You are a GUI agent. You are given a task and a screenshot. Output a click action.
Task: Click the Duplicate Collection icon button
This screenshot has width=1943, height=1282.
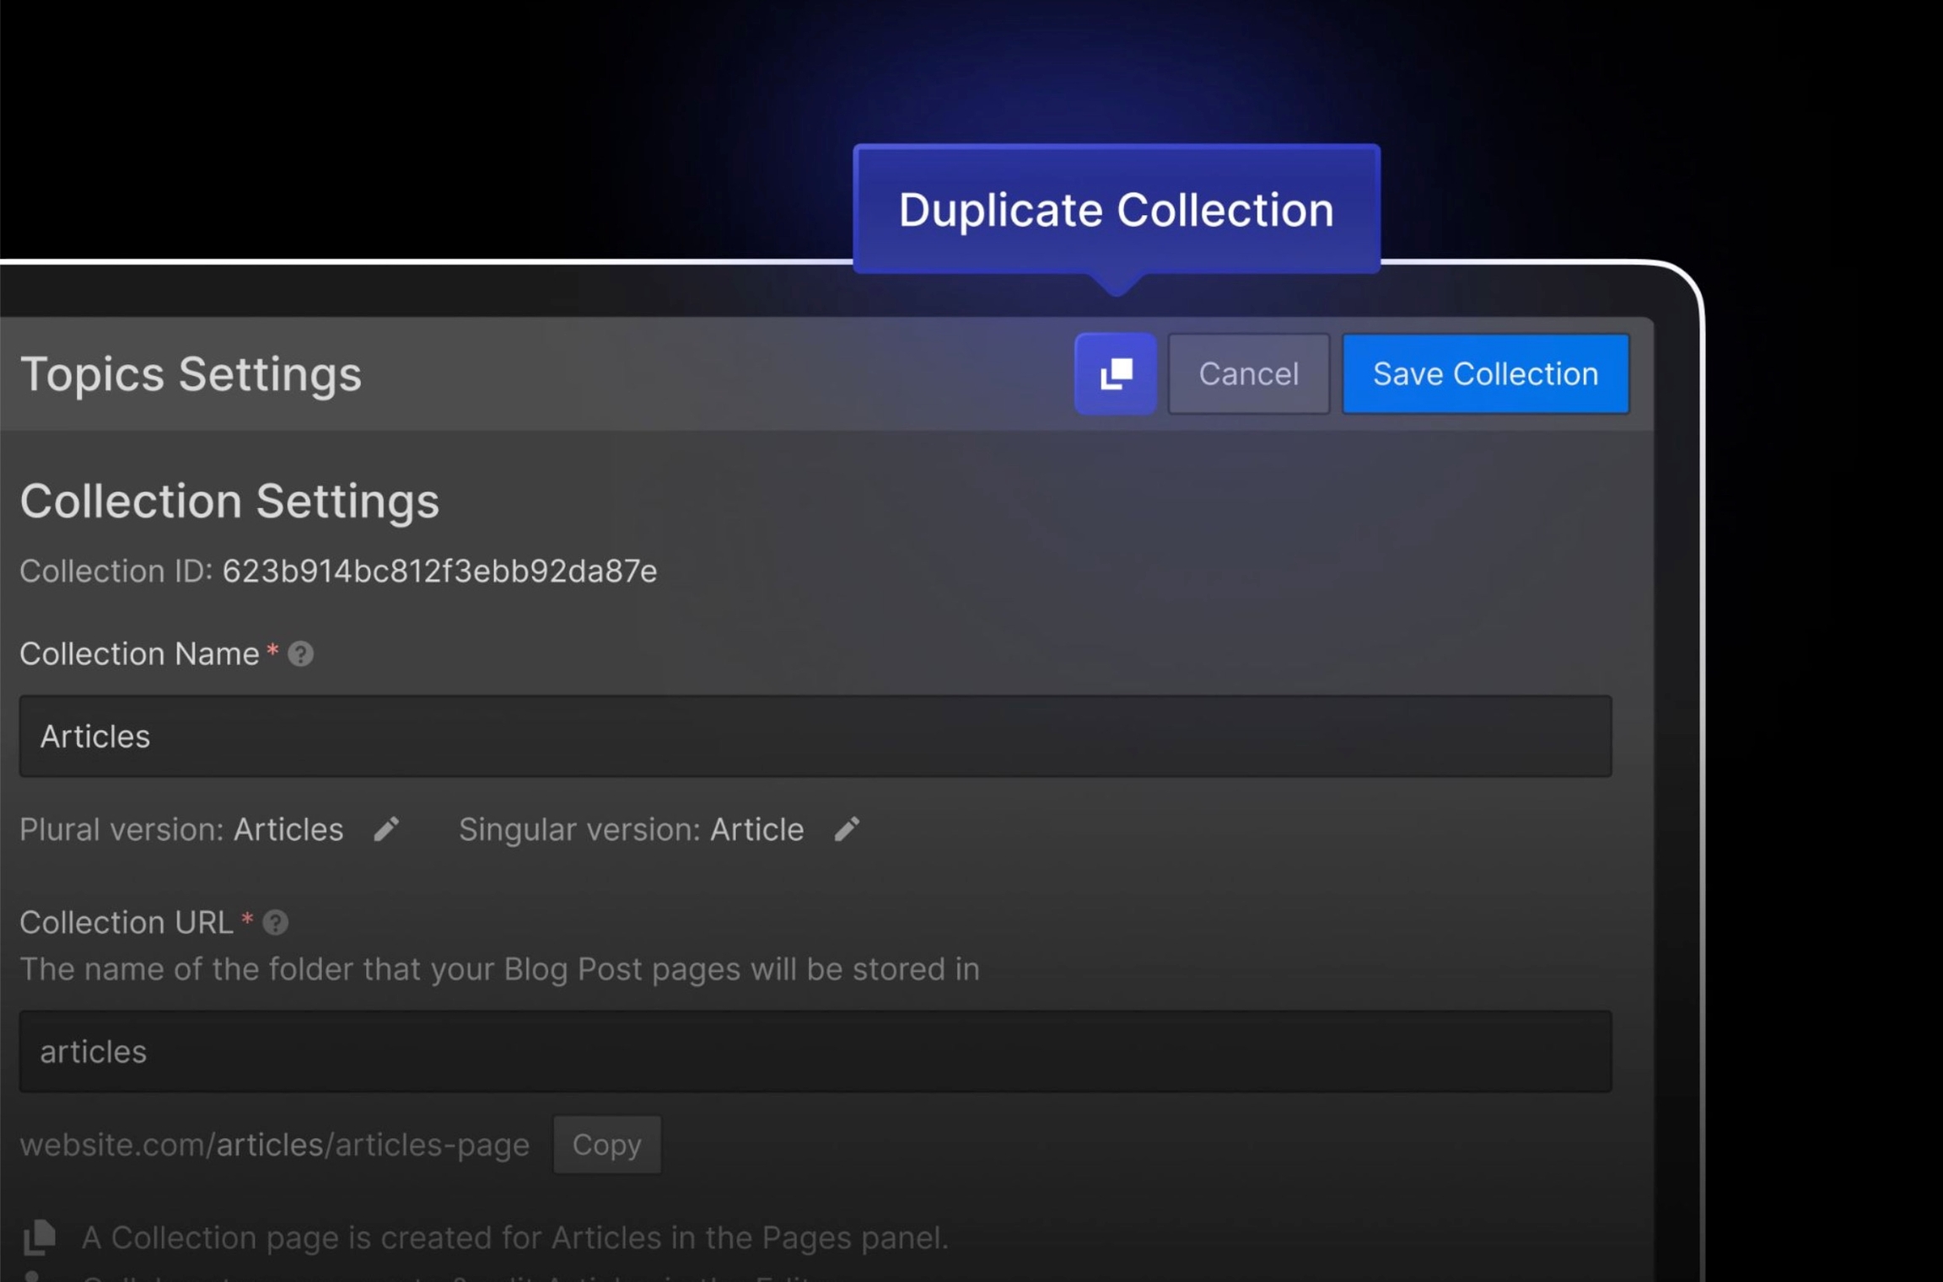[x=1115, y=373]
